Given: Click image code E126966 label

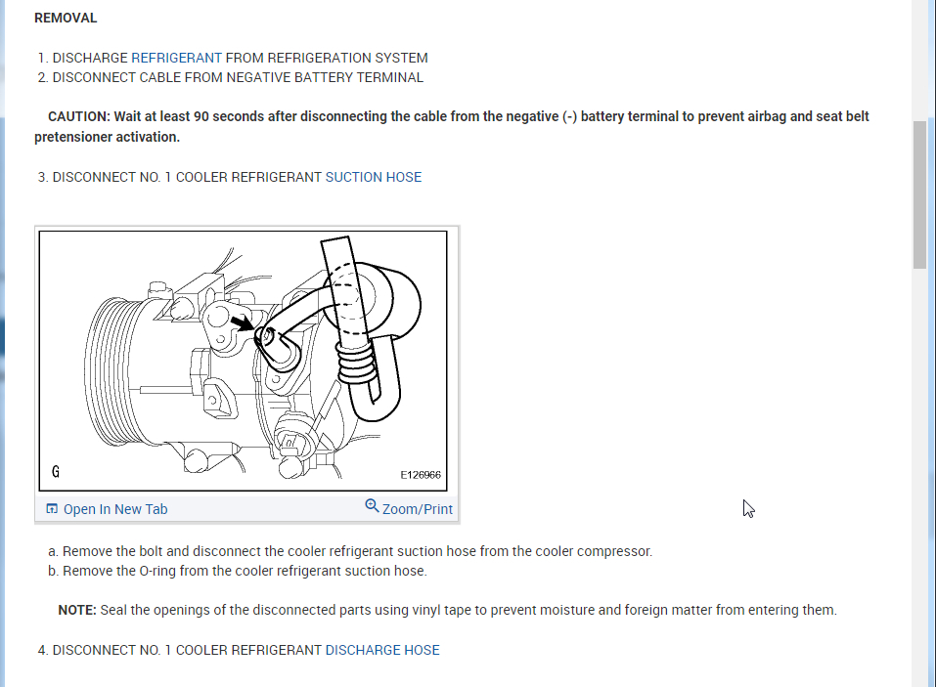Looking at the screenshot, I should click(x=421, y=475).
